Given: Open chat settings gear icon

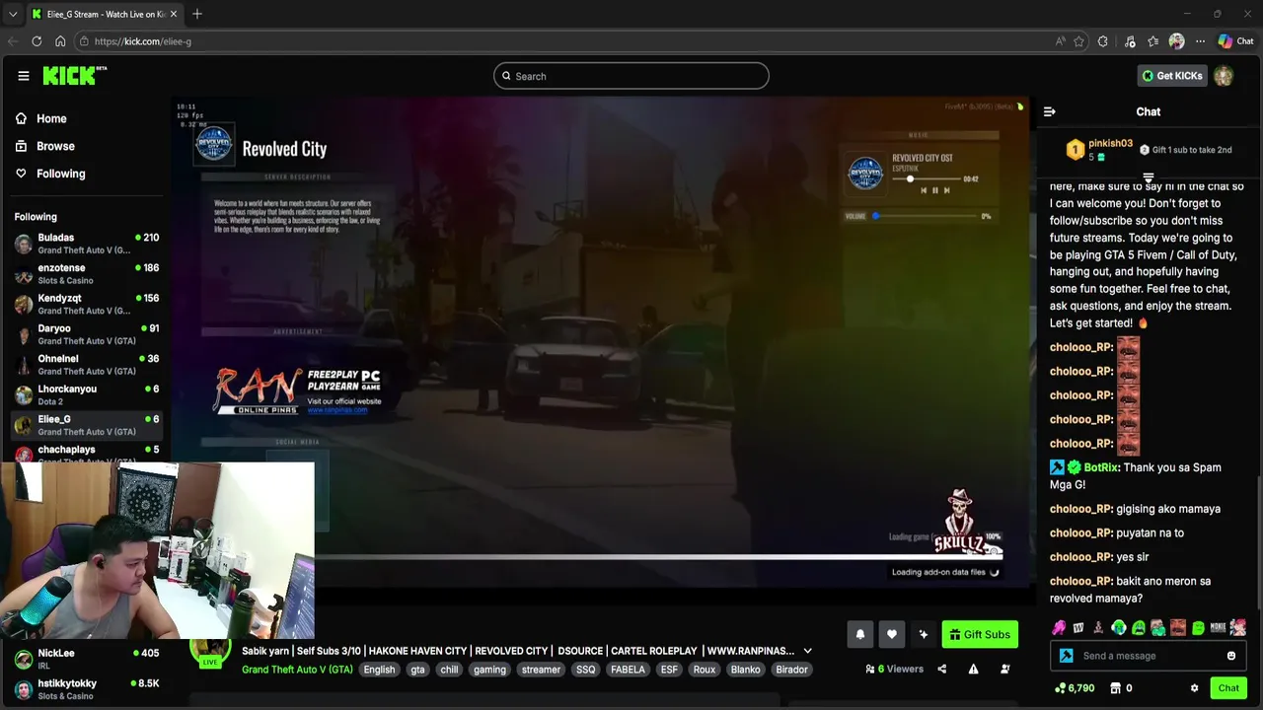Looking at the screenshot, I should pyautogui.click(x=1194, y=688).
